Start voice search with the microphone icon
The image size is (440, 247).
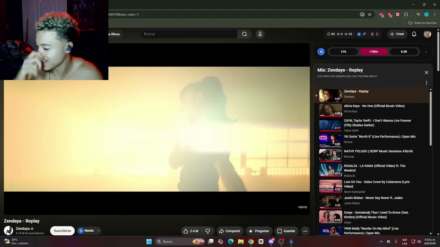[260, 34]
